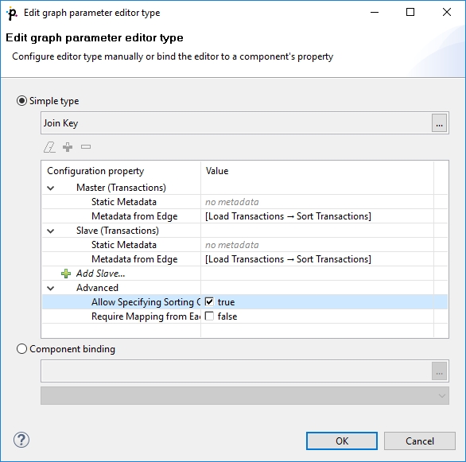Screen dimensions: 466x462
Task: Select the Master Metadata from Edge value
Action: coord(288,216)
